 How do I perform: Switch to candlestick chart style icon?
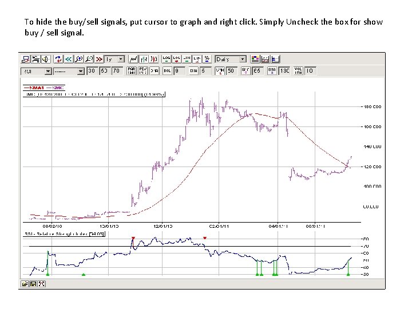154,59
